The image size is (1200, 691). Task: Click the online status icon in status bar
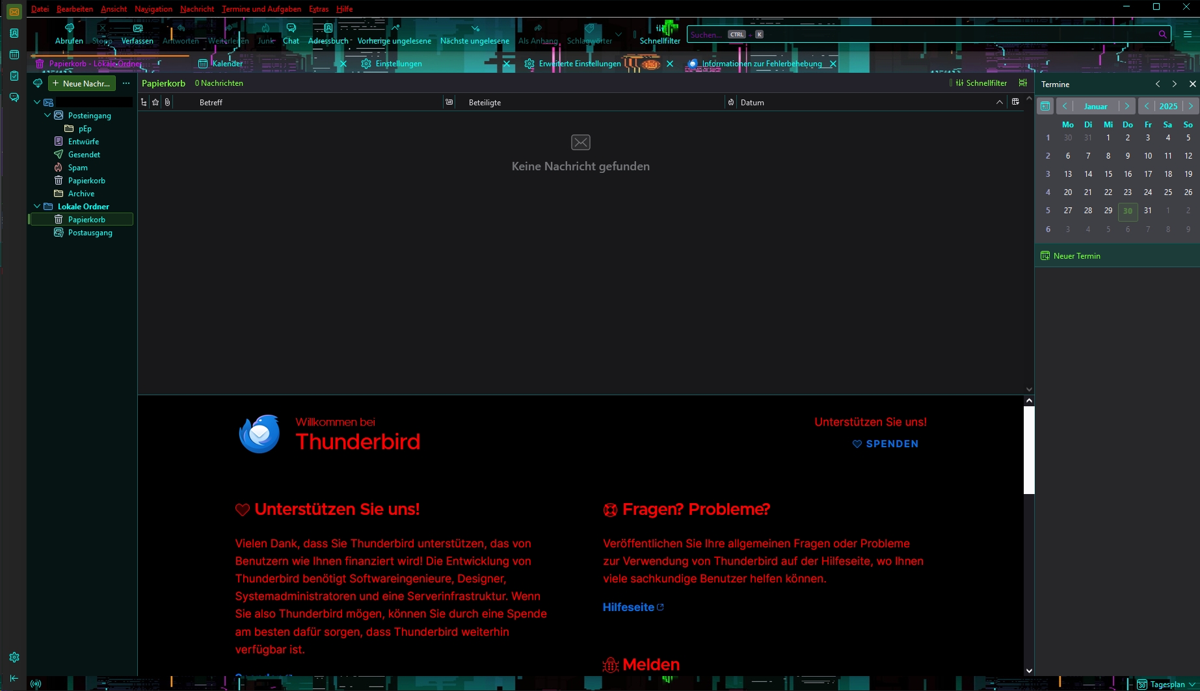(36, 684)
